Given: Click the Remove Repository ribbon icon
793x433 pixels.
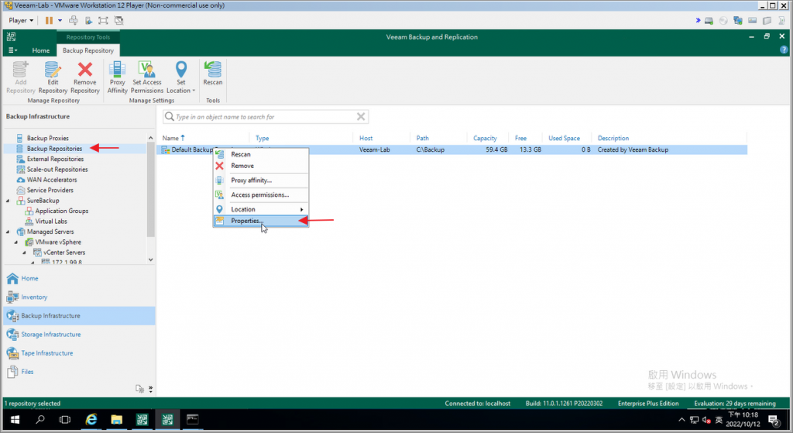Looking at the screenshot, I should [x=85, y=77].
